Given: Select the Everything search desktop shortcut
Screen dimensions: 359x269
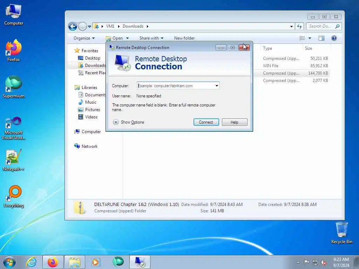Looking at the screenshot, I should tap(14, 196).
